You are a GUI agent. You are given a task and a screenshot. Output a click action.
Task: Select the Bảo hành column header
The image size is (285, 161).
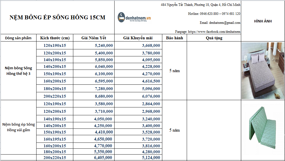tap(174, 38)
